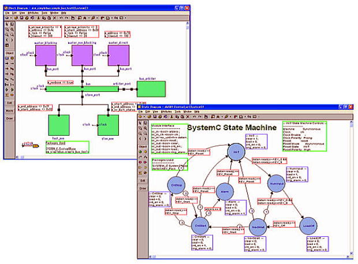Select pointer tool in Block Diagram palette
The width and height of the screenshot is (358, 264).
[x=7, y=24]
